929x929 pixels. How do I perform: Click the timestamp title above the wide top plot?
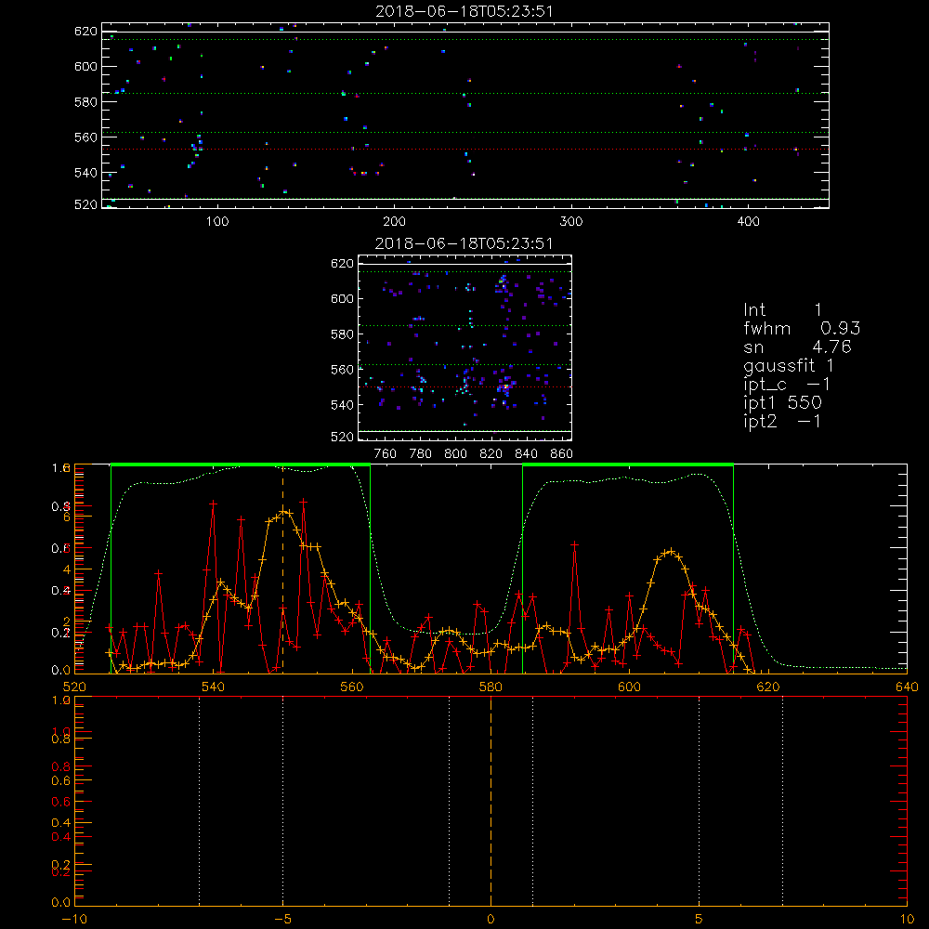click(x=464, y=11)
